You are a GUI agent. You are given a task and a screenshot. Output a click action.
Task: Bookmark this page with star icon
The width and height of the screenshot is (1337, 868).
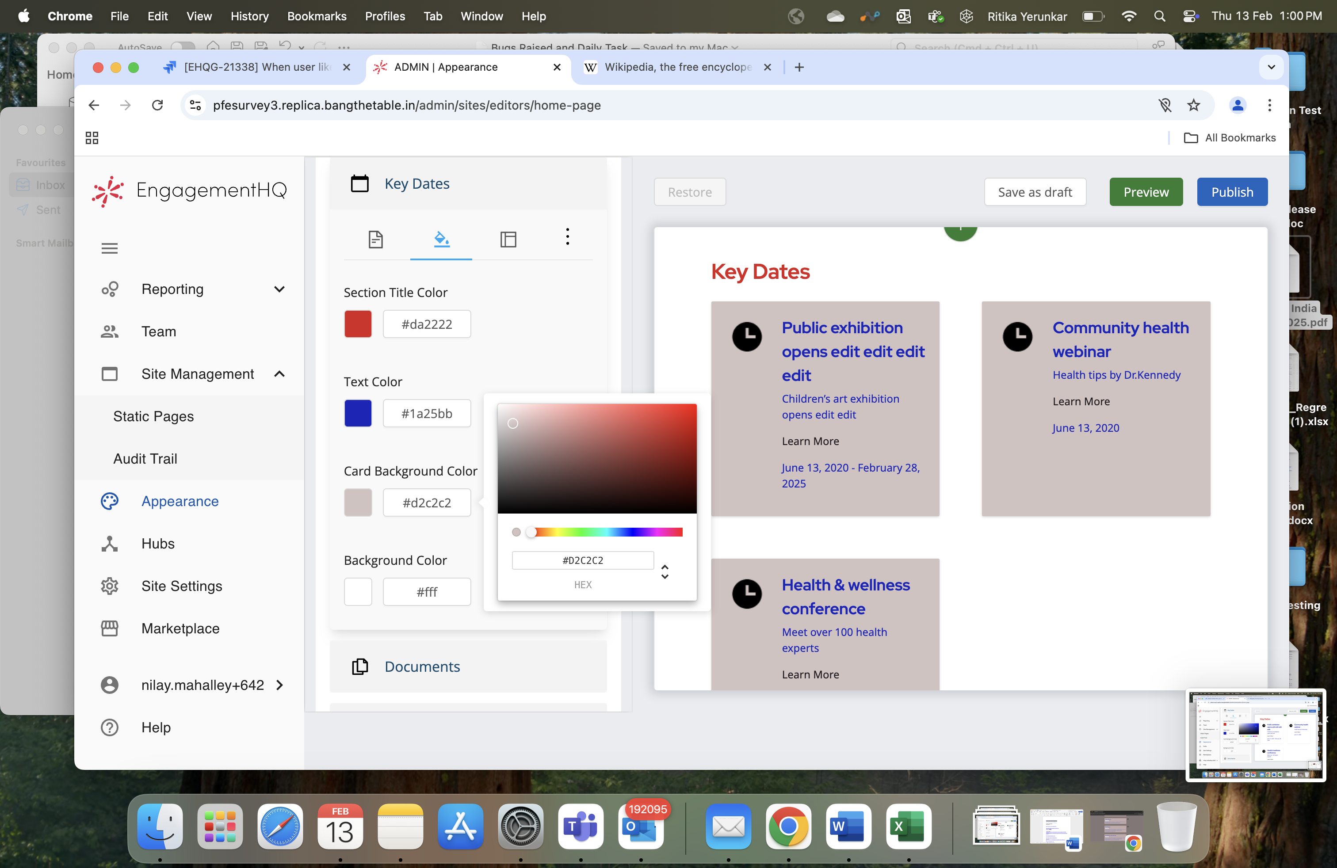pos(1193,105)
